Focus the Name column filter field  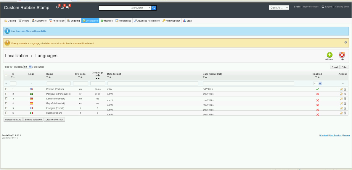click(x=59, y=84)
